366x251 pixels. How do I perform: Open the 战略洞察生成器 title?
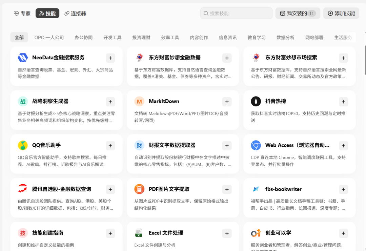click(50, 101)
